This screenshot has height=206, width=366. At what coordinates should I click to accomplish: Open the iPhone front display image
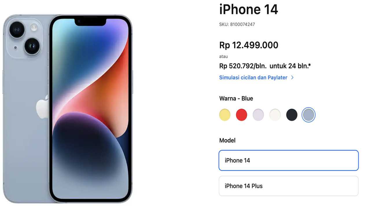(x=90, y=109)
